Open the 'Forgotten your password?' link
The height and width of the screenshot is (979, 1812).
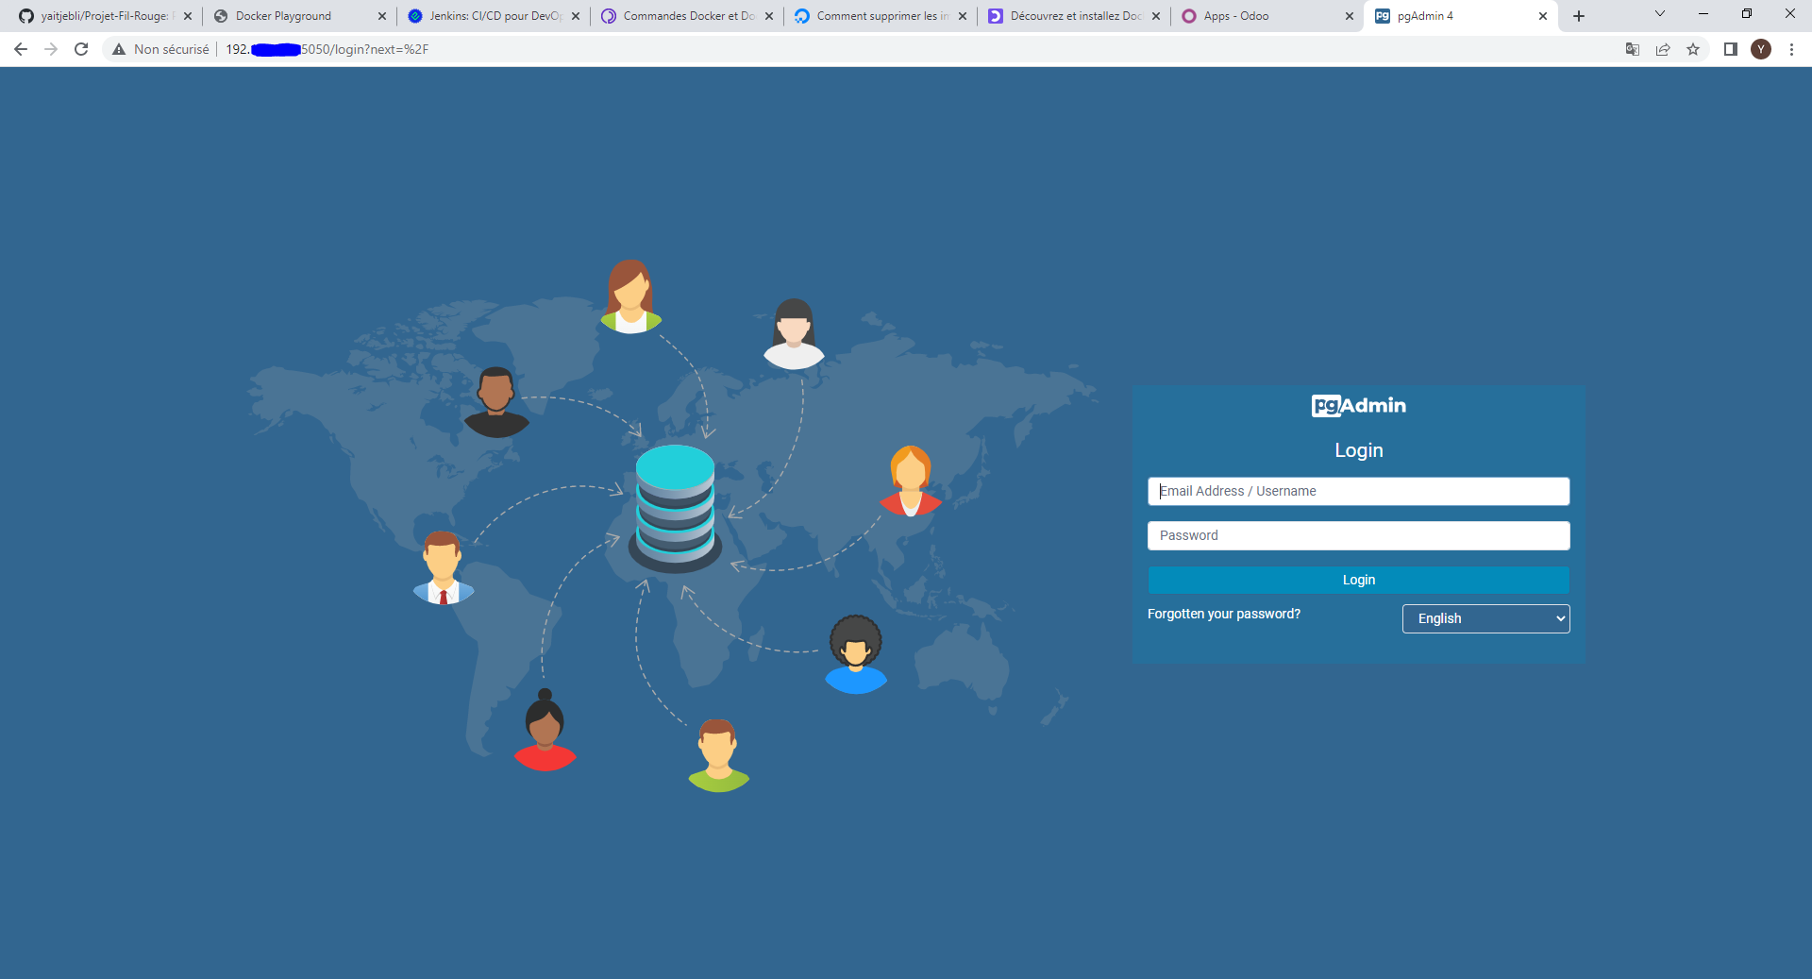[1223, 614]
